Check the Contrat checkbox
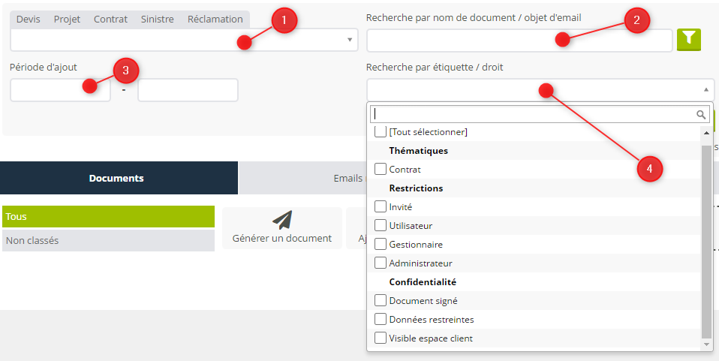The height and width of the screenshot is (361, 719). pos(381,170)
